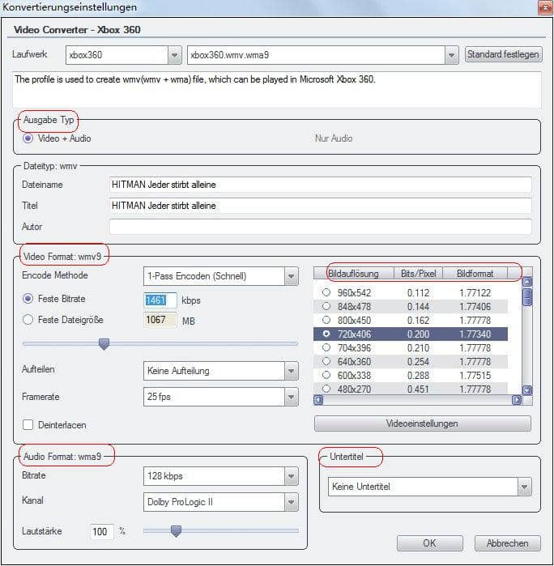Select the 704x396 resolution radio button
This screenshot has width=554, height=566.
pos(326,347)
